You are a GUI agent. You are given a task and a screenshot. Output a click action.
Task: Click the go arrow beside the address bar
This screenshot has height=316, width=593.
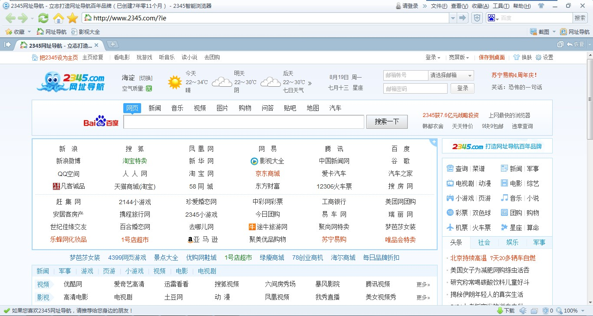point(463,18)
